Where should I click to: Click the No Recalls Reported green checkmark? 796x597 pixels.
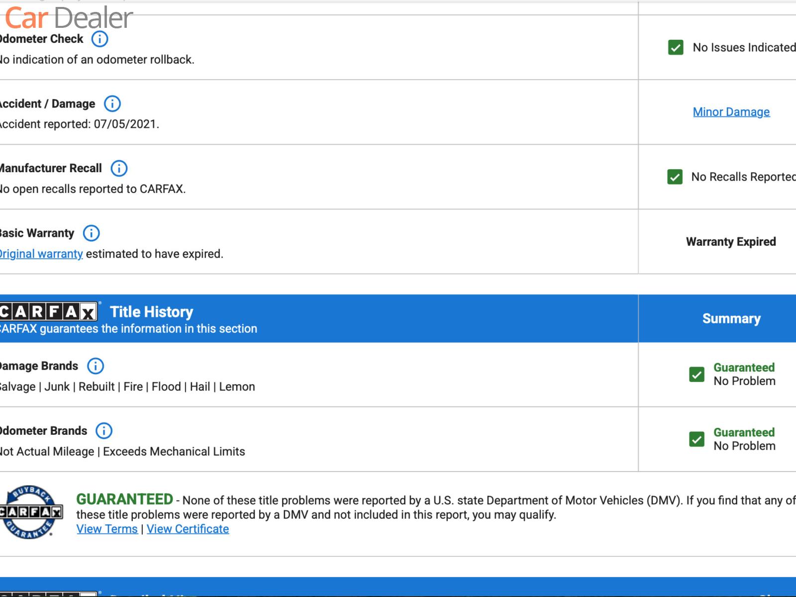(675, 177)
